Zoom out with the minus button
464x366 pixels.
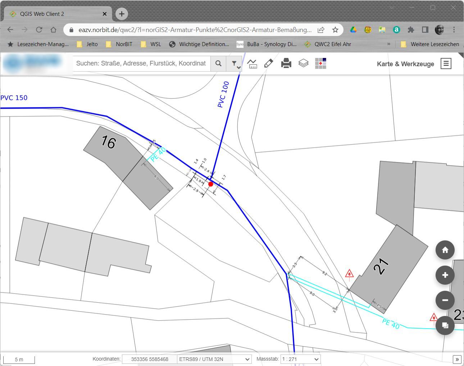pos(445,300)
